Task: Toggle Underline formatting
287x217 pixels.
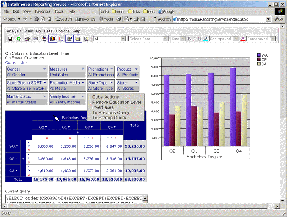Action: (200, 39)
